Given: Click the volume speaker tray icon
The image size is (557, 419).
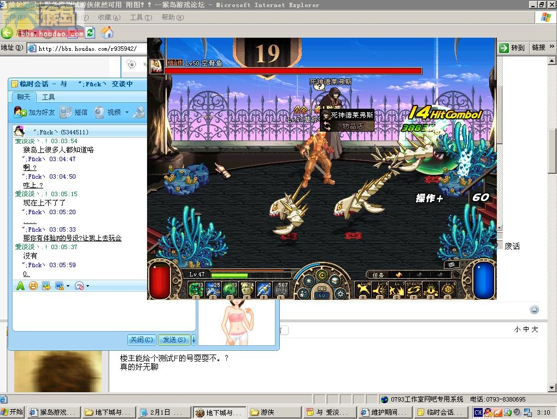Looking at the screenshot, I should point(517,412).
